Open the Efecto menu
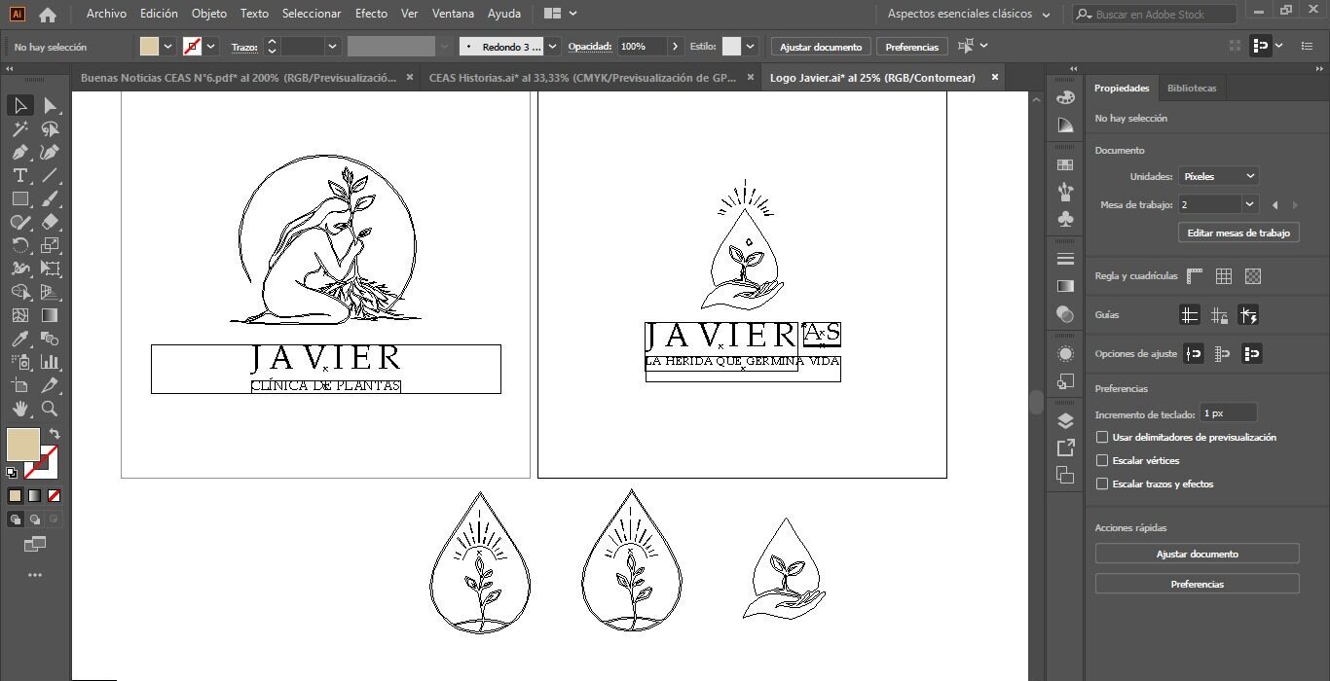This screenshot has height=681, width=1330. [x=371, y=14]
